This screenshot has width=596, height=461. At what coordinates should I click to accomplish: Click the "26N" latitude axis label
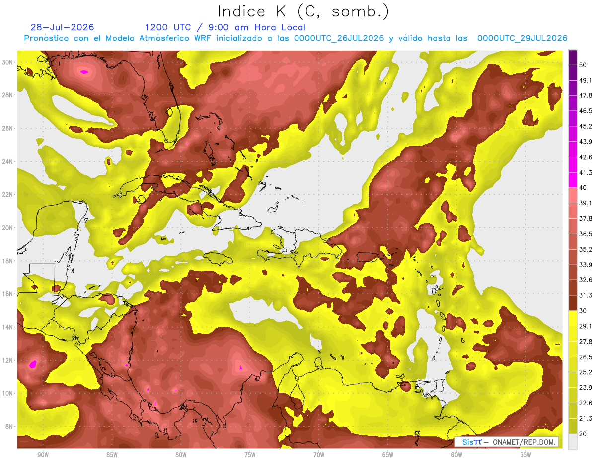(x=8, y=128)
